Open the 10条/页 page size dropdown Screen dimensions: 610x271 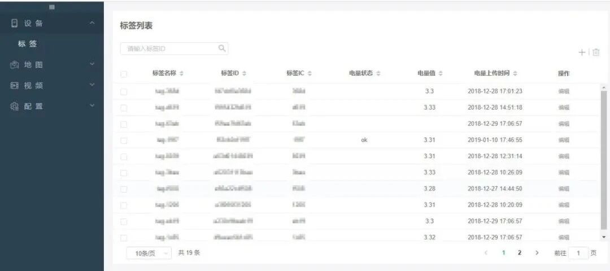[149, 253]
